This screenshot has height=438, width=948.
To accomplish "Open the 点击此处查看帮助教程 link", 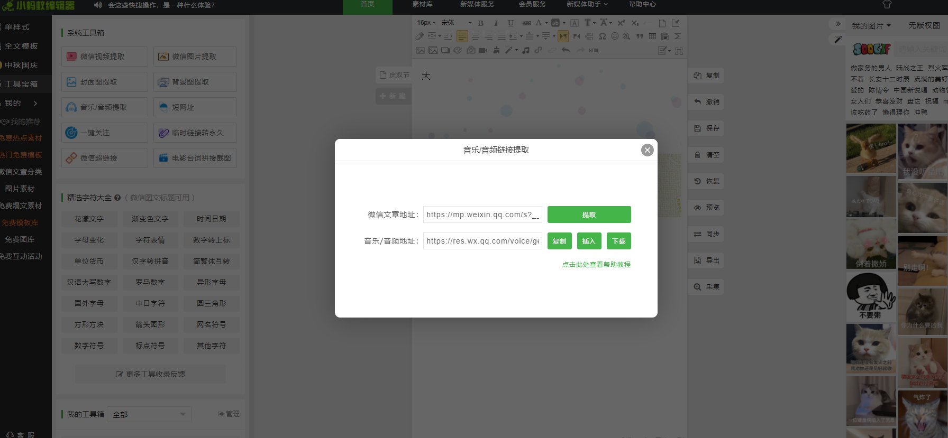I will point(596,265).
